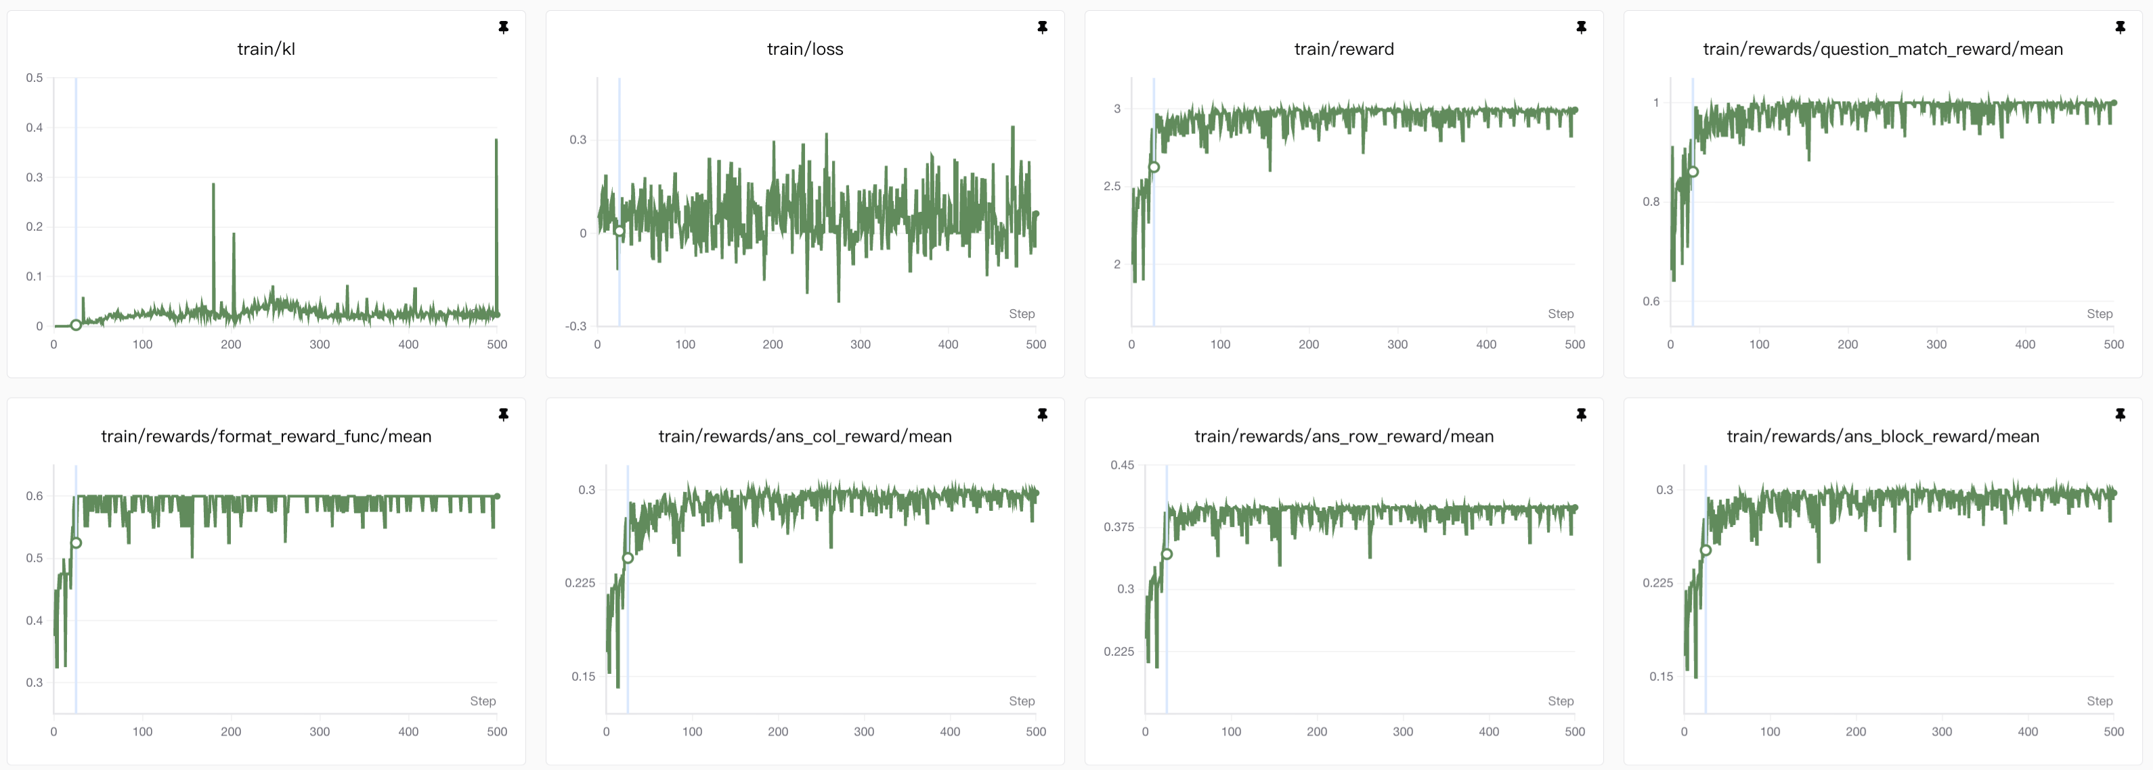The width and height of the screenshot is (2153, 770).
Task: Click the end point of train/loss line
Action: pyautogui.click(x=1036, y=214)
